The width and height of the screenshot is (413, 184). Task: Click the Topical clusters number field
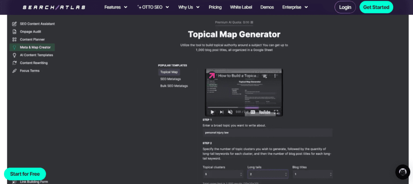pos(223,174)
